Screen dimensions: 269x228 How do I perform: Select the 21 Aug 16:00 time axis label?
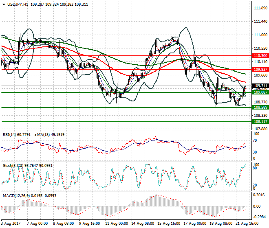point(247,224)
